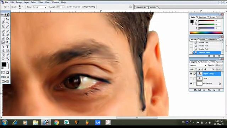This screenshot has height=128, width=227.
Task: Hide the Layer 1 copy layer
Action: click(x=191, y=74)
